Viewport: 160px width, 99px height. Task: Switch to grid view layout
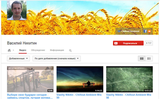pos(142,58)
